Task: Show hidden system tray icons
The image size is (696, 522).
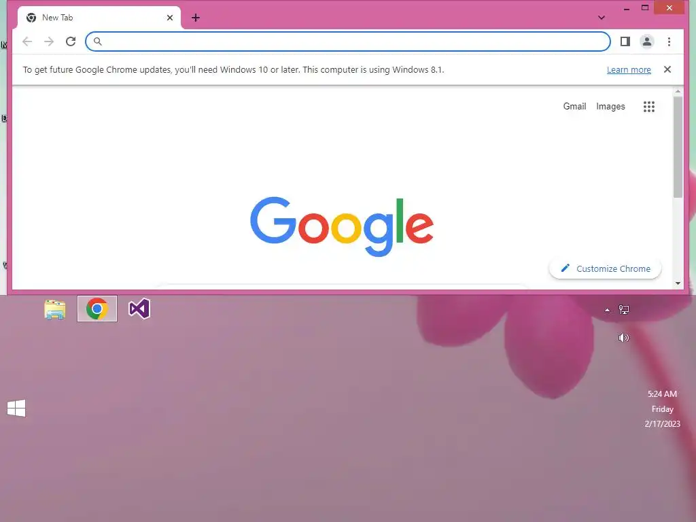Action: 607,310
